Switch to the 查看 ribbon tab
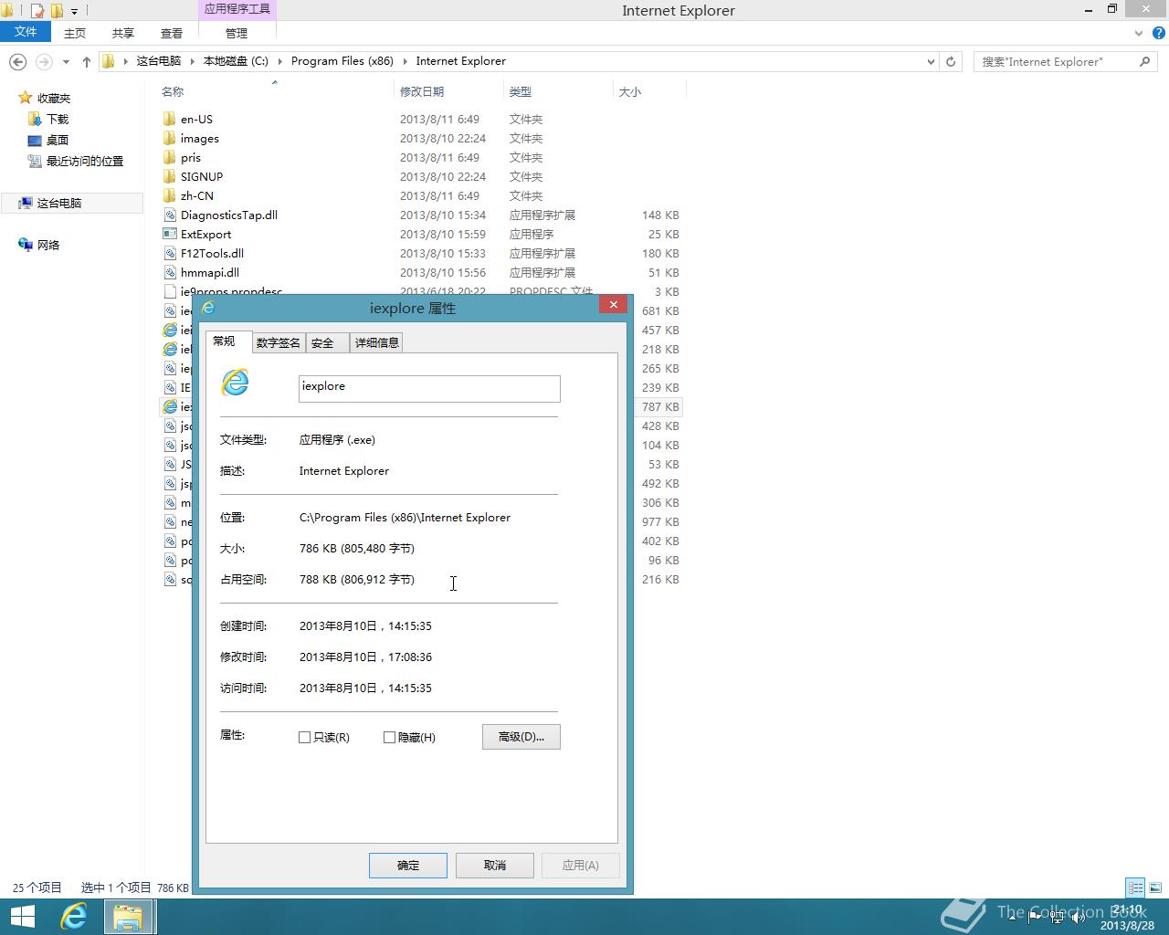 pos(172,33)
